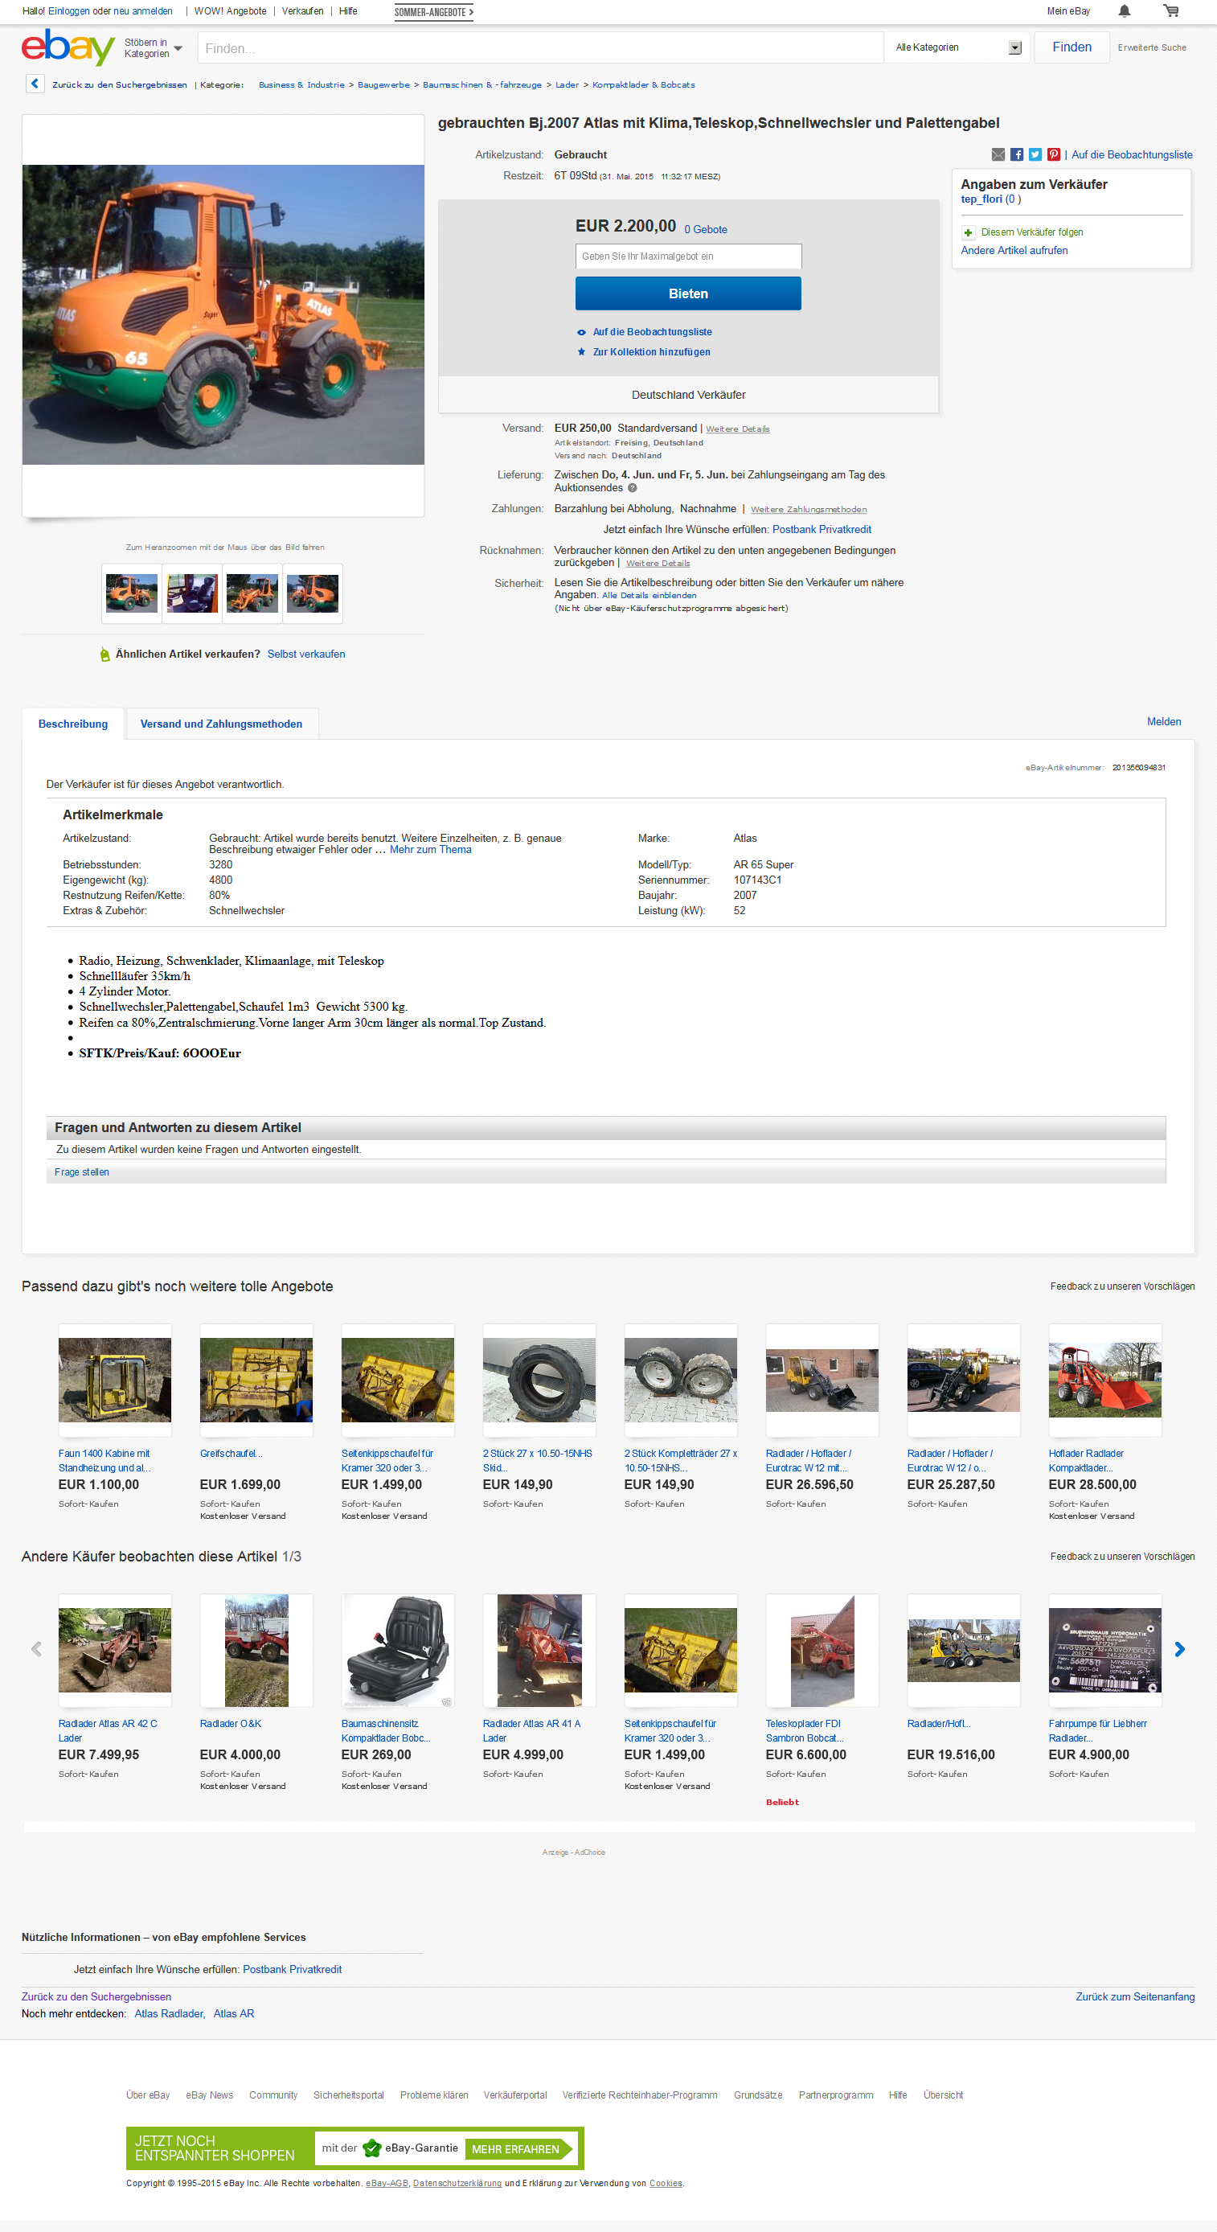This screenshot has height=2232, width=1217.
Task: Click Erweiterte Suche link
Action: [1151, 47]
